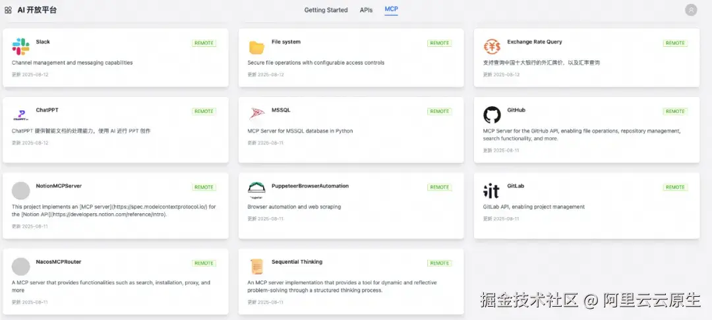Image resolution: width=712 pixels, height=320 pixels.
Task: Open the Slack server title
Action: coord(43,42)
